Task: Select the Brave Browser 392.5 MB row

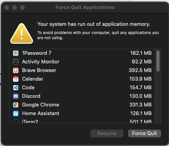Action: (82, 70)
